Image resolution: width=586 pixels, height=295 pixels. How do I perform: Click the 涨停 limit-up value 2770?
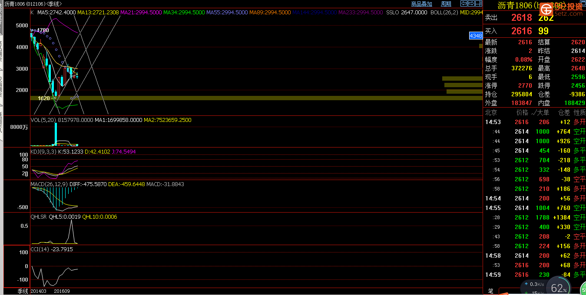click(x=525, y=85)
